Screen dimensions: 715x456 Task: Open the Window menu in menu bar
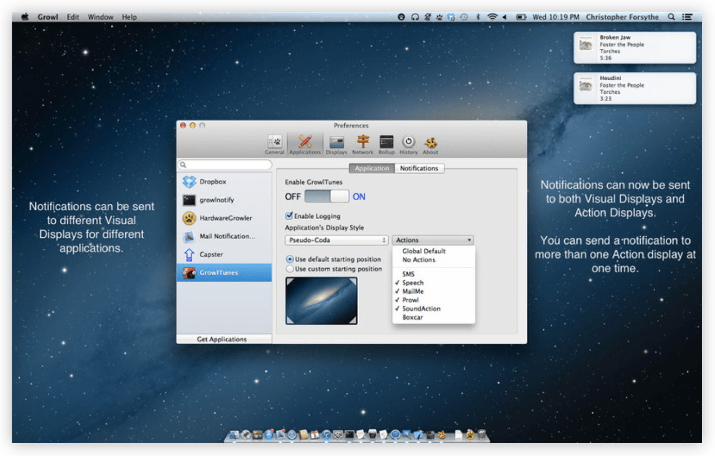tap(101, 17)
